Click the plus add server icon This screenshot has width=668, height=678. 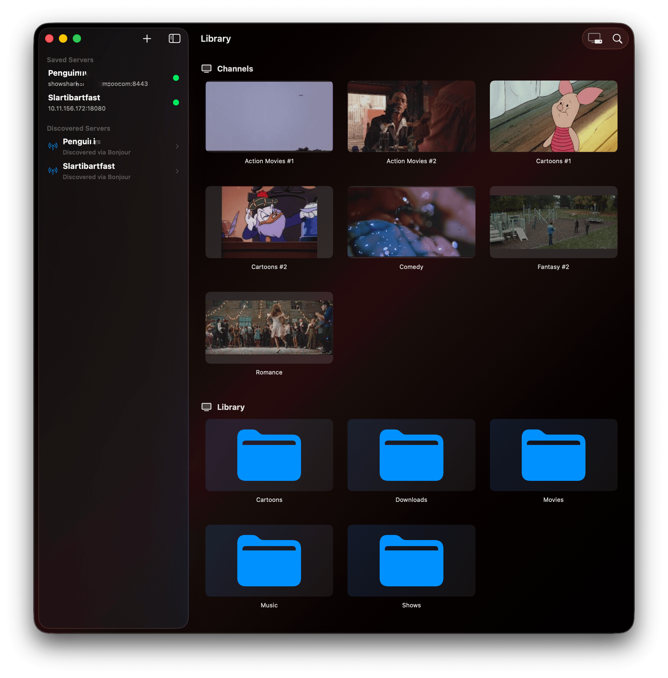click(147, 38)
